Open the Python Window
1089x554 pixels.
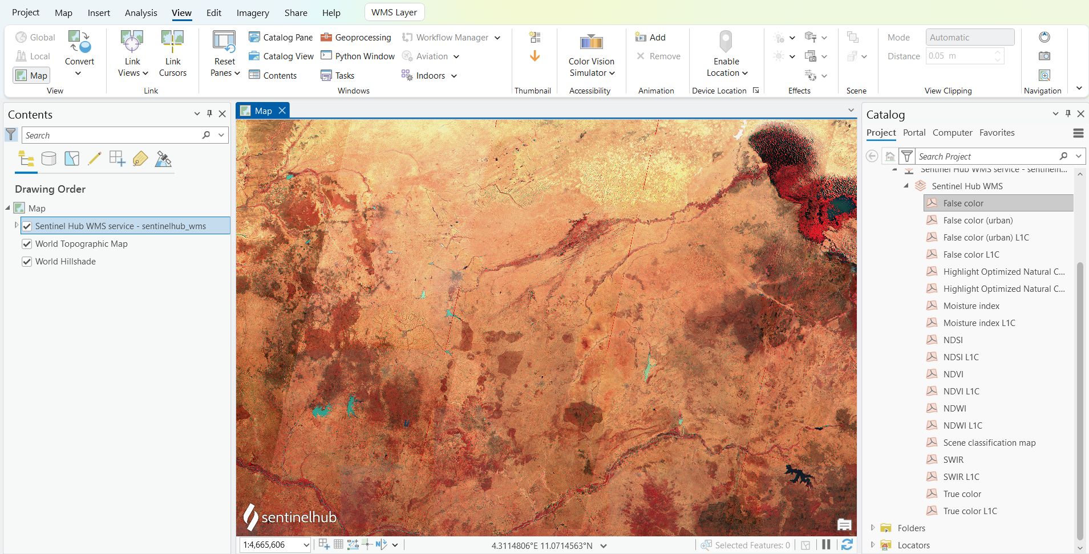click(x=358, y=56)
